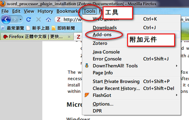
Task: Choose Start Private Browsing
Action: coord(131,81)
